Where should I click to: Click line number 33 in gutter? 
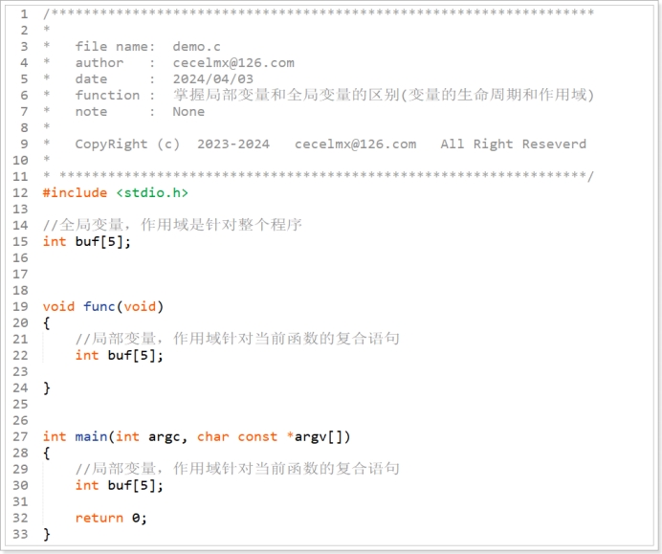pyautogui.click(x=20, y=534)
